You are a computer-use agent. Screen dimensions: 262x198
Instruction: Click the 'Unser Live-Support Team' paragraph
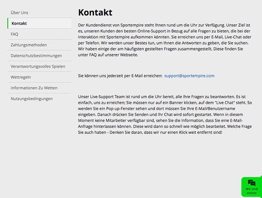click(165, 115)
